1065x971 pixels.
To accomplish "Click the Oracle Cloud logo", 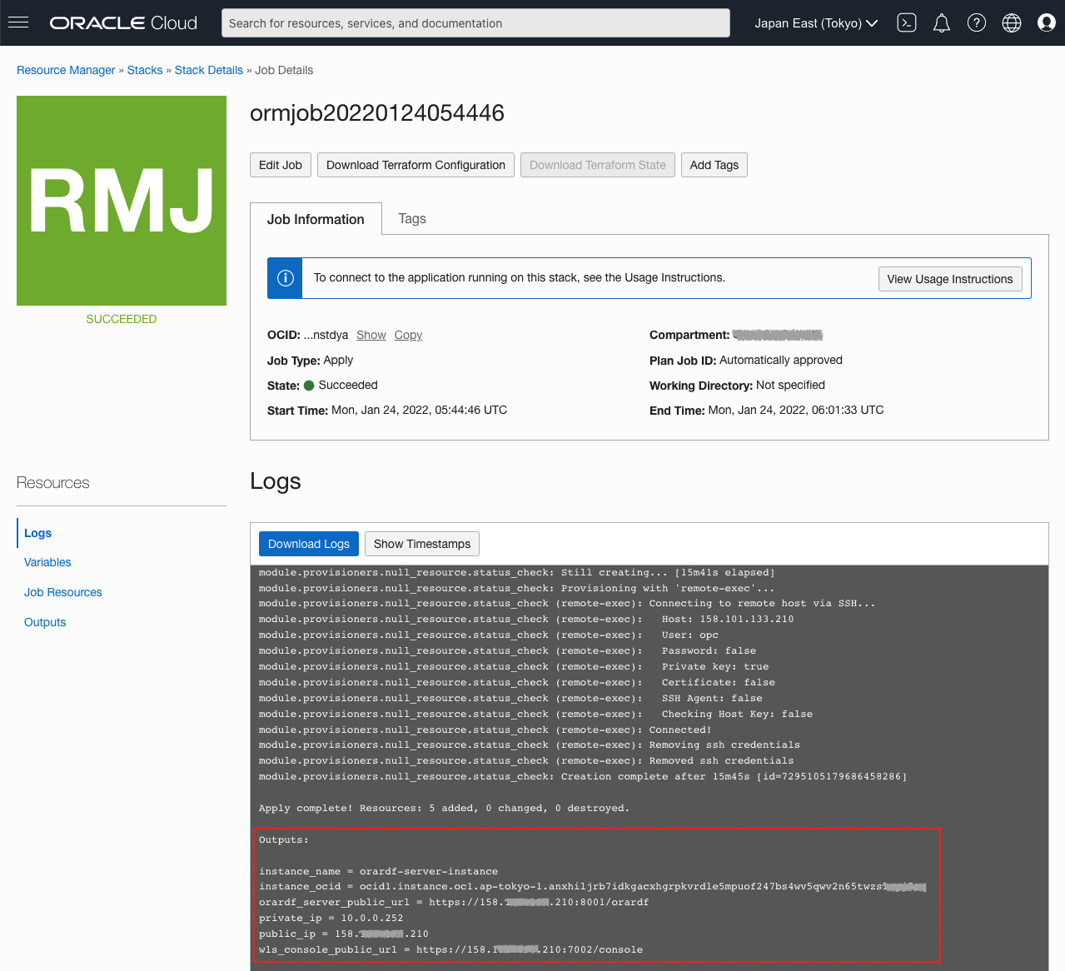I will coord(123,23).
